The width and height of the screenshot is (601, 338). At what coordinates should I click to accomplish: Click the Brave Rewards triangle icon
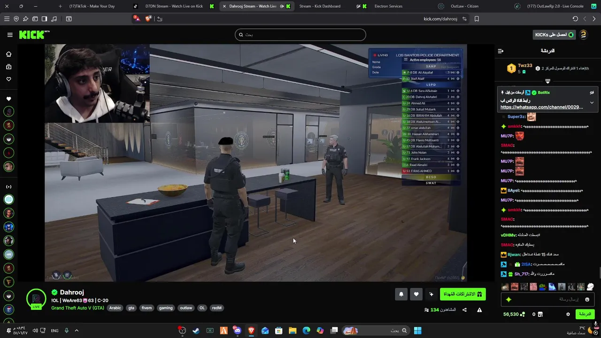coord(136,19)
